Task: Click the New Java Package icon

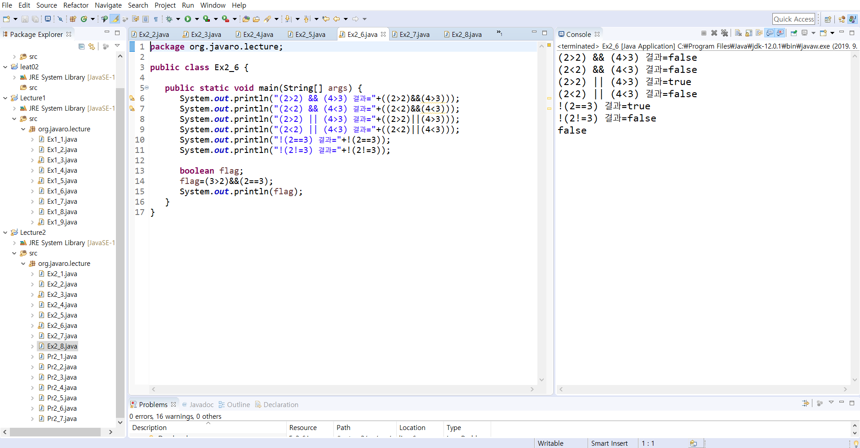Action: tap(73, 19)
